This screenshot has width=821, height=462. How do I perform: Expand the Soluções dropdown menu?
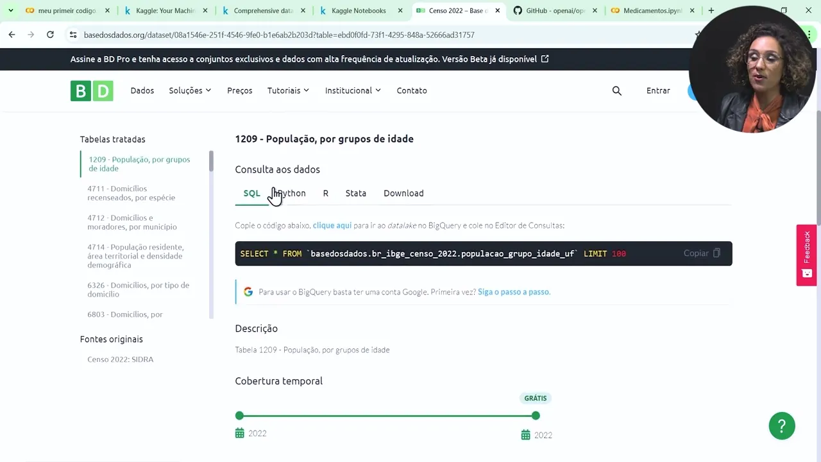pos(190,90)
